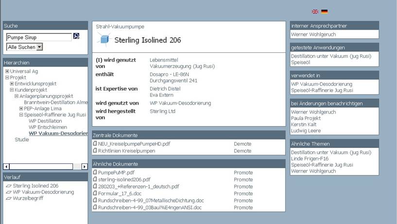Select WP Entschleimen in the tree

[x=48, y=127]
